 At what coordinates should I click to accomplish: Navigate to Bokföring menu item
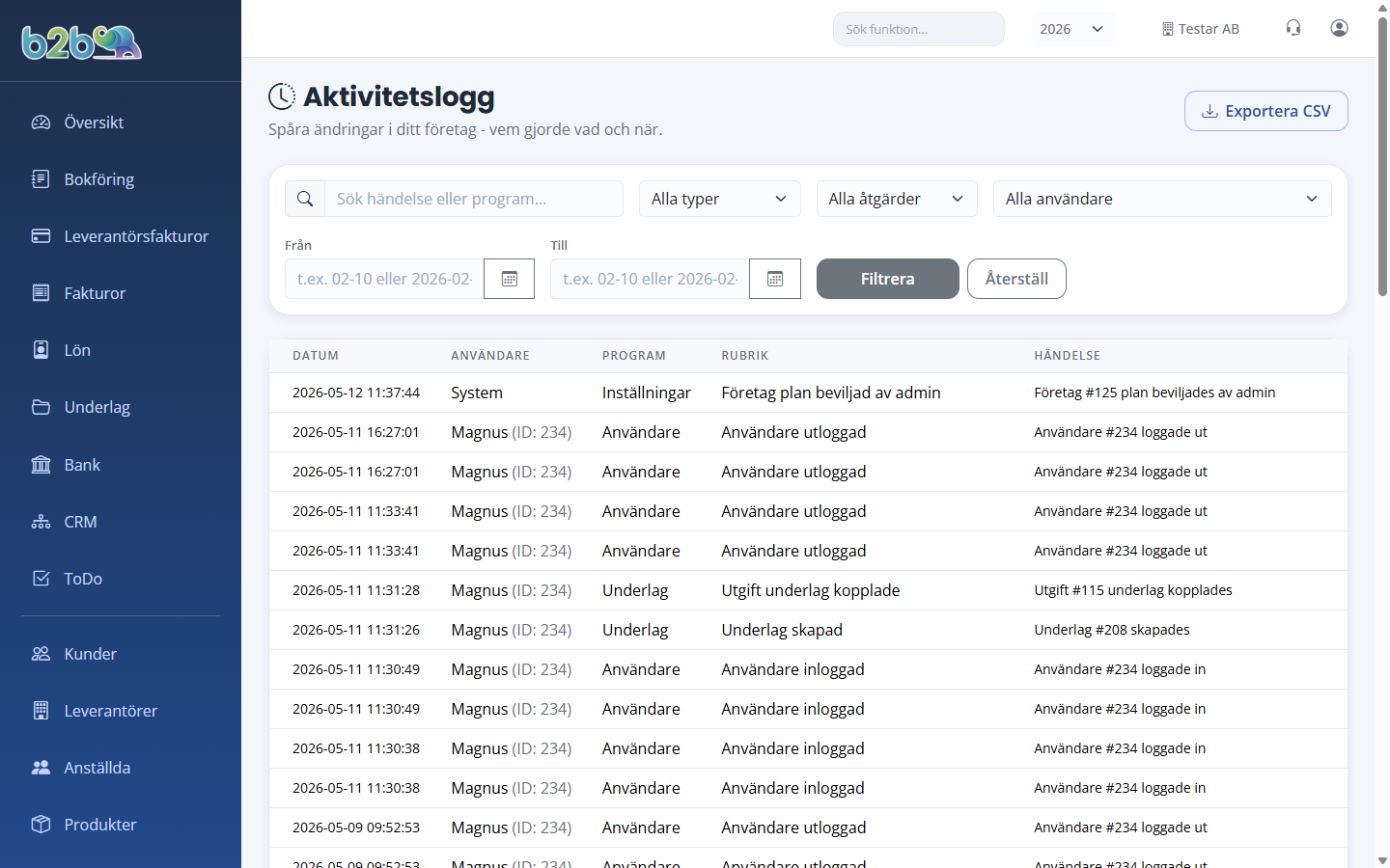click(99, 179)
